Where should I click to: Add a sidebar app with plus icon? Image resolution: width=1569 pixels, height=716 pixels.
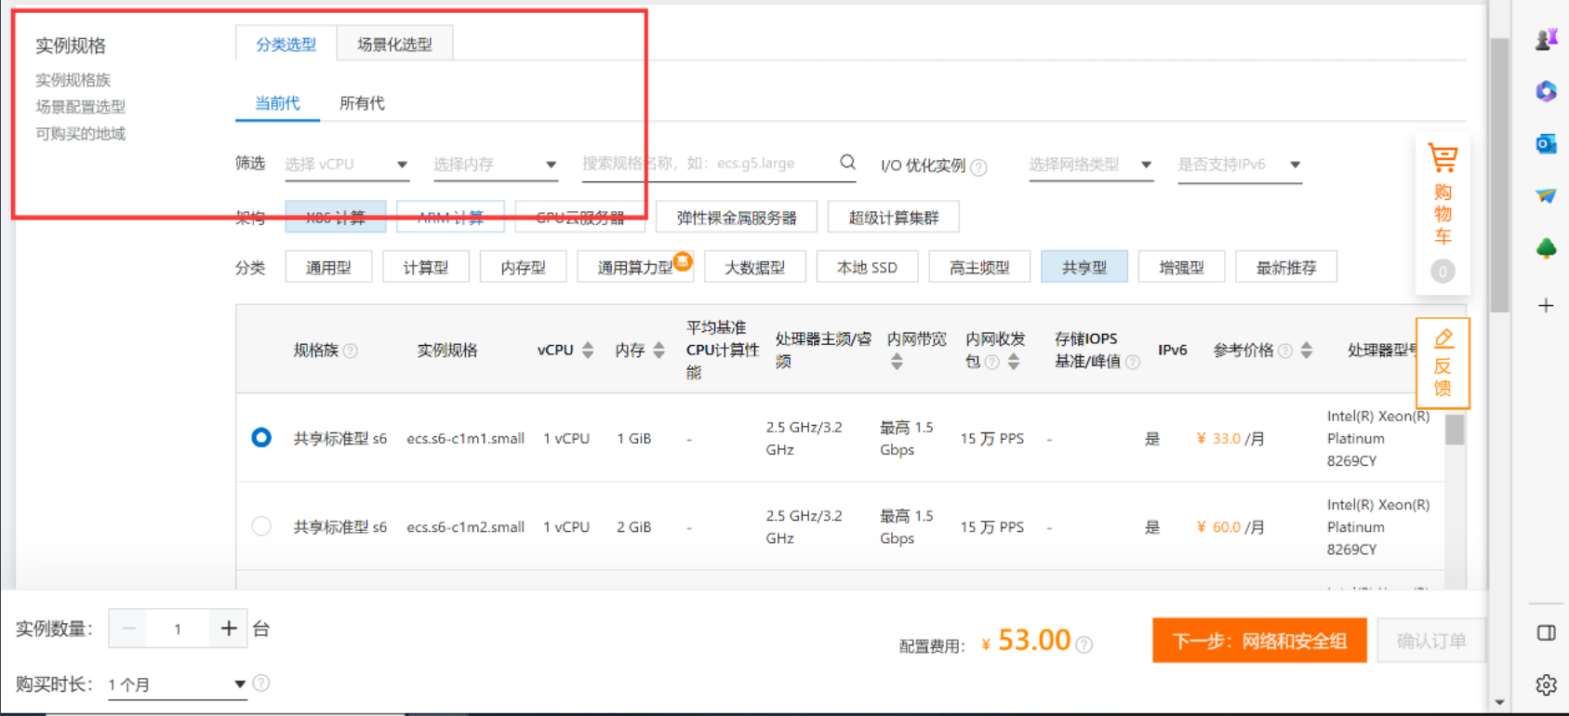(1546, 305)
